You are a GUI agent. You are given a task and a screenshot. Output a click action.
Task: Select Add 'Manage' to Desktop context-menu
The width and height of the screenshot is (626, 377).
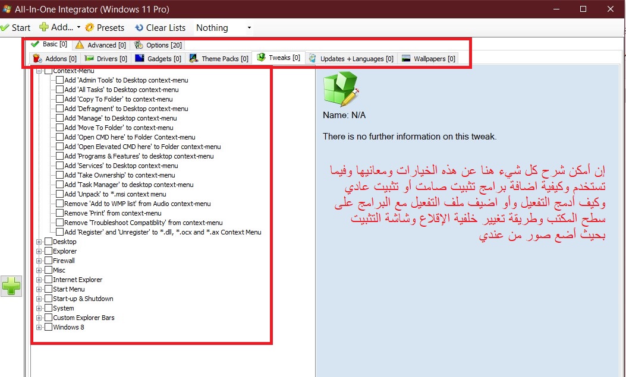pos(121,118)
